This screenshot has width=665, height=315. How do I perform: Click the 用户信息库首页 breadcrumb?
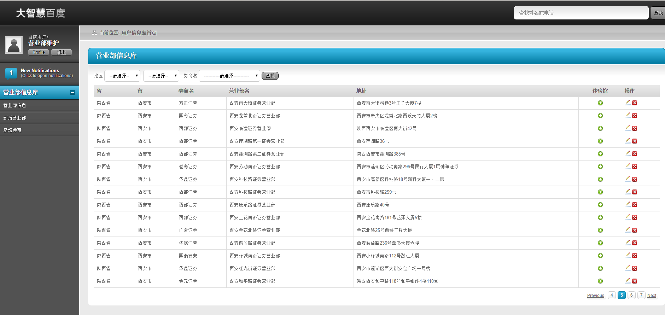click(139, 33)
